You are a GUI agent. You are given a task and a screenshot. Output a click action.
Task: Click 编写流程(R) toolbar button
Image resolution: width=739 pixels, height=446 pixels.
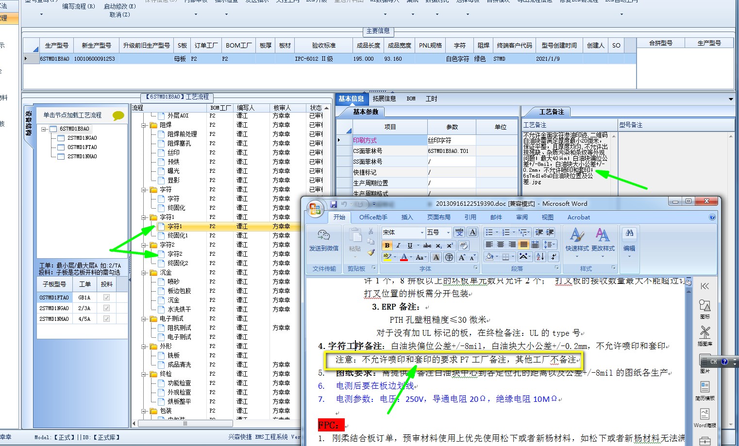click(x=79, y=6)
